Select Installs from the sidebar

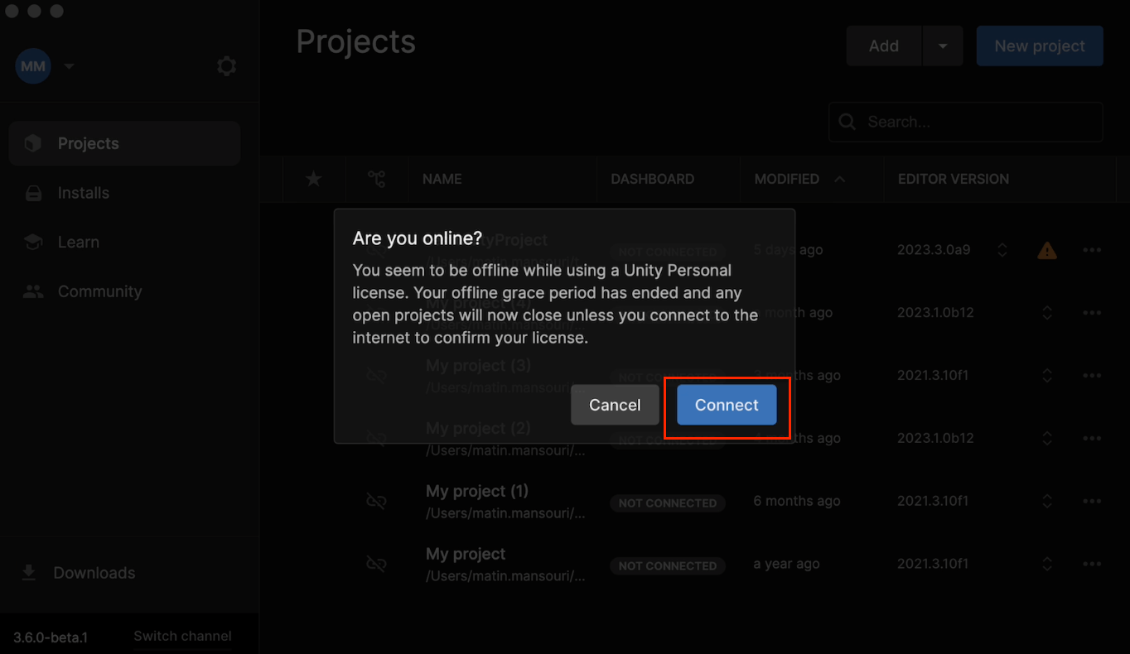point(81,193)
